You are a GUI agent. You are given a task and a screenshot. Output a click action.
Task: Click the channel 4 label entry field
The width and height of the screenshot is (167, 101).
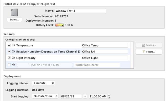click(x=97, y=65)
